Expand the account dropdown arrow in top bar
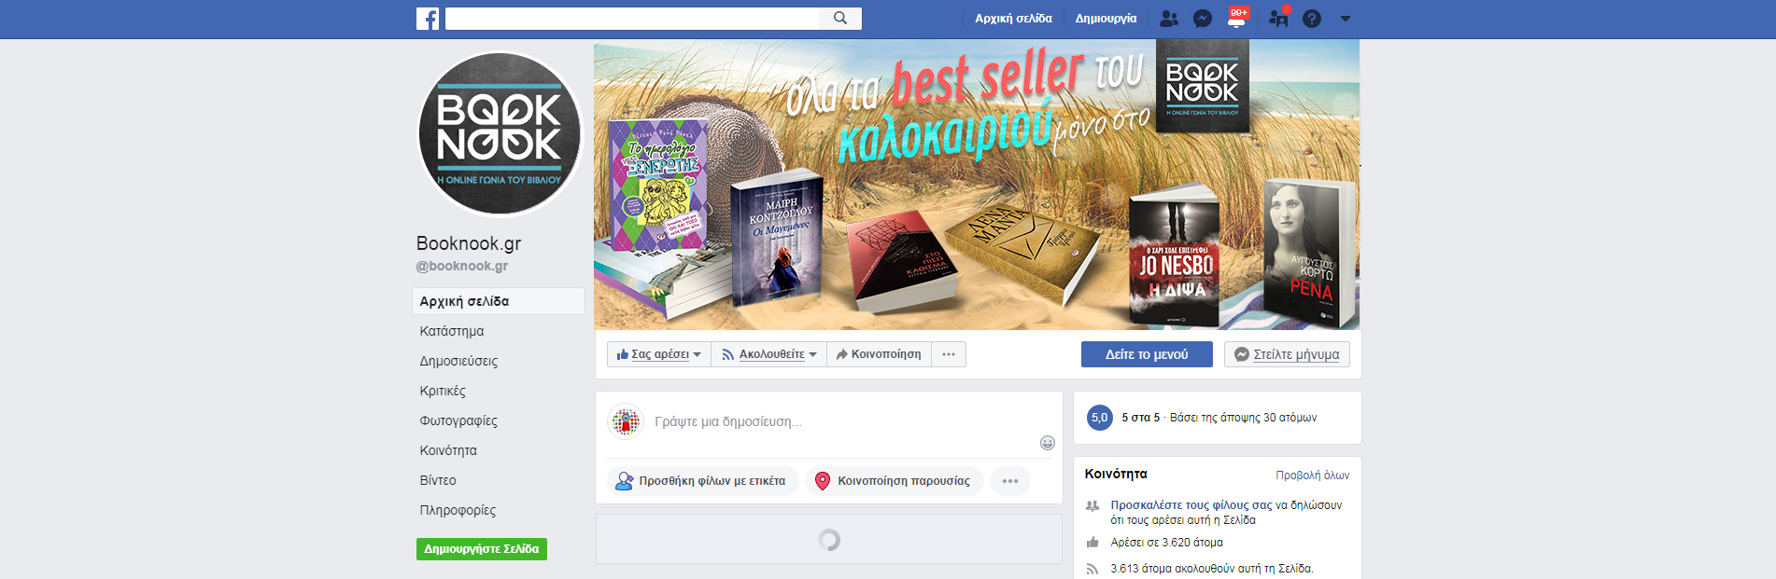The width and height of the screenshot is (1776, 579). tap(1346, 19)
